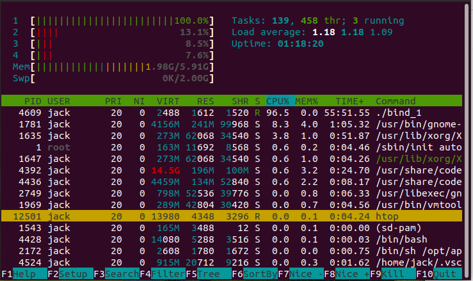The height and width of the screenshot is (281, 473).
Task: Sort by the CPU% column header
Action: (x=278, y=101)
